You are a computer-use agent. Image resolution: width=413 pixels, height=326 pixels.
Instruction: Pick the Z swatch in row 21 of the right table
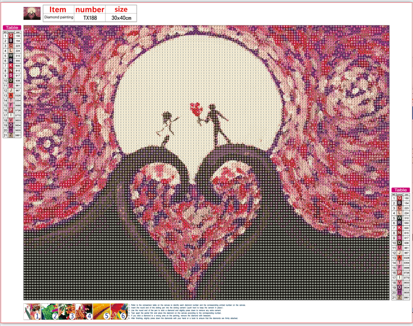pos(399,297)
